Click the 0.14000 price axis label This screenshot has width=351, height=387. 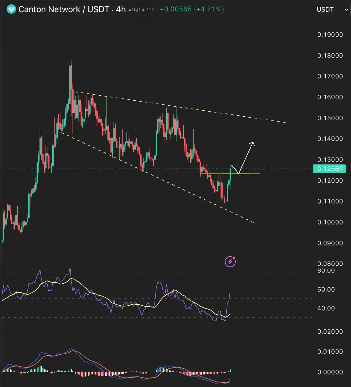click(x=330, y=139)
